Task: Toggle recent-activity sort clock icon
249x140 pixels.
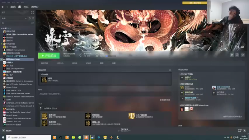Action: click(x=30, y=18)
